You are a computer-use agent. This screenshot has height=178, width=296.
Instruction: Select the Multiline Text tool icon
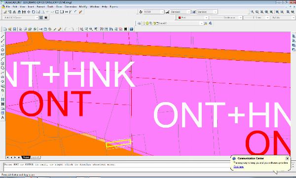pyautogui.click(x=2, y=117)
